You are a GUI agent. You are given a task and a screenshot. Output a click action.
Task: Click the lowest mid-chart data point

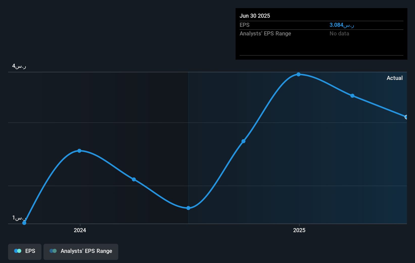(188, 208)
